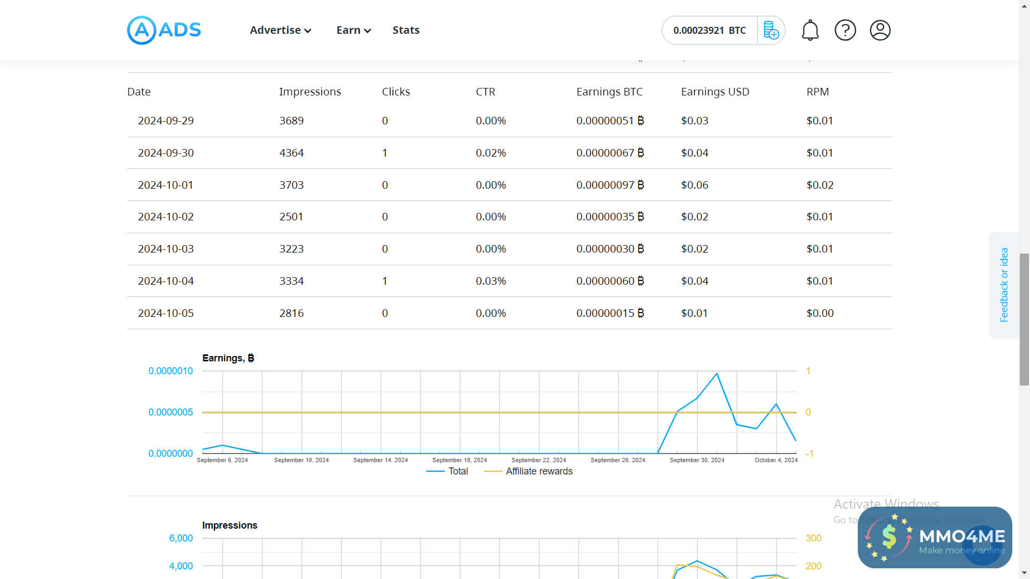Screen dimensions: 1030x579
Task: Click the Earnings chart title
Action: 228,358
